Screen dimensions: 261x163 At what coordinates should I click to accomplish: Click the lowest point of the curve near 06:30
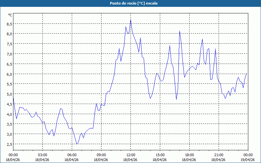click(77, 144)
